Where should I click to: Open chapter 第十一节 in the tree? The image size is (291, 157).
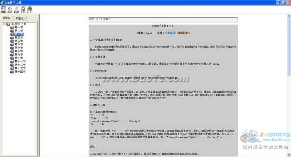click(x=20, y=61)
